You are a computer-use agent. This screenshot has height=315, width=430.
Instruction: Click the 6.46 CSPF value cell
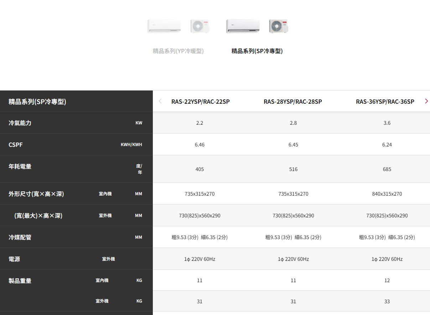[200, 145]
